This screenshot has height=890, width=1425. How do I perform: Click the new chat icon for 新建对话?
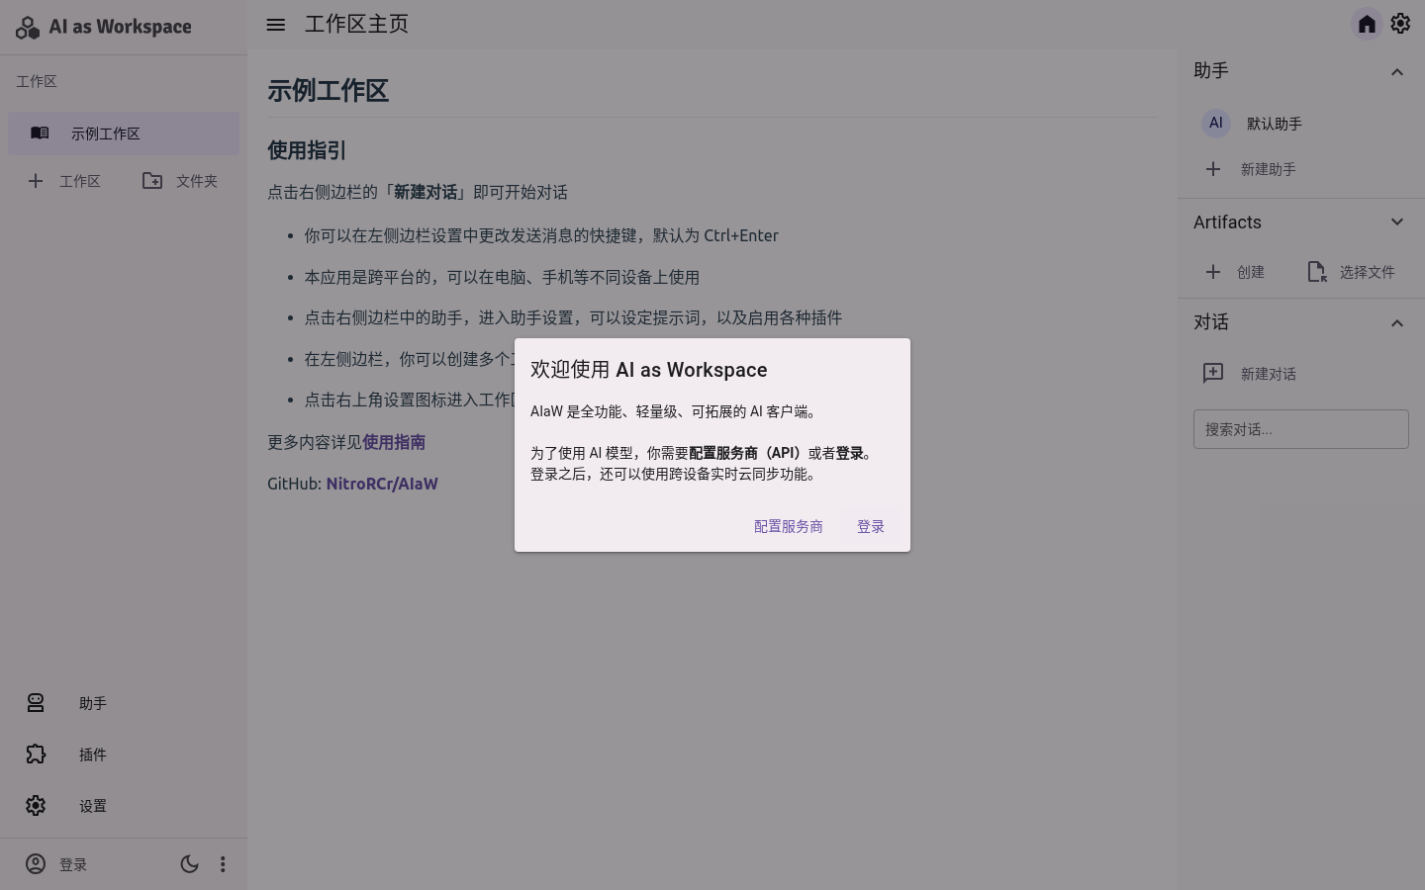pyautogui.click(x=1213, y=373)
